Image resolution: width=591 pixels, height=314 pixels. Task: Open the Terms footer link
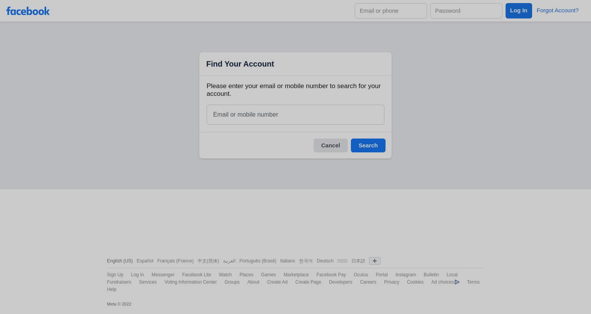pos(473,282)
